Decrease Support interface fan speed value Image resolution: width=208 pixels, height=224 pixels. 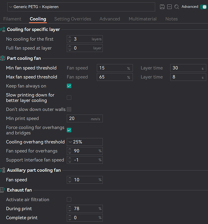point(70,161)
